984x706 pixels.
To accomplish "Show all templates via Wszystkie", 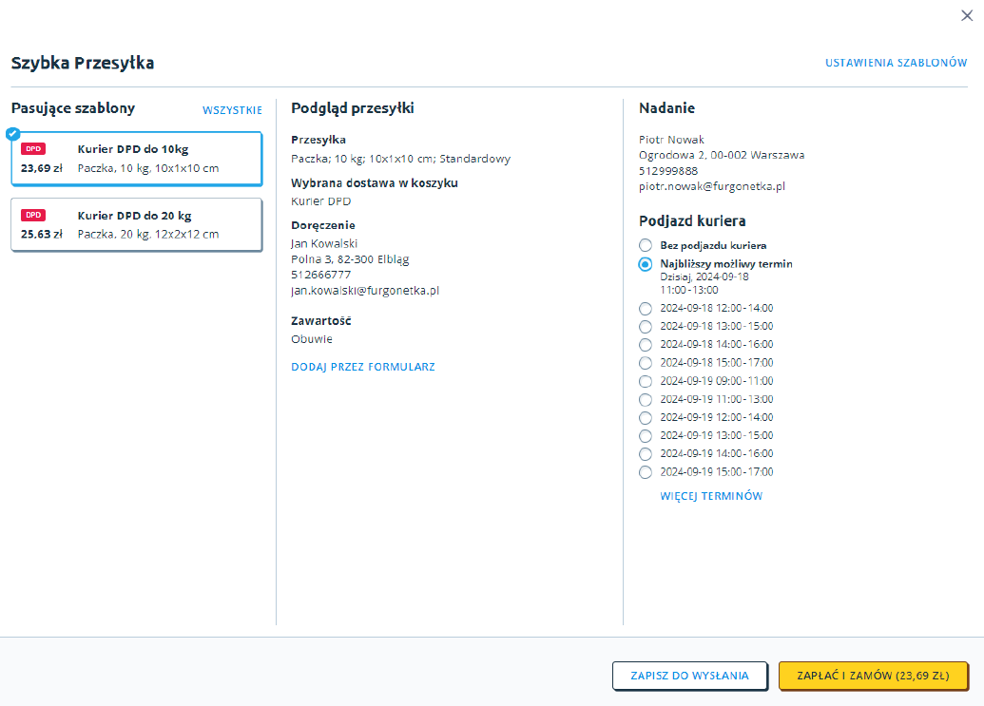I will [232, 110].
